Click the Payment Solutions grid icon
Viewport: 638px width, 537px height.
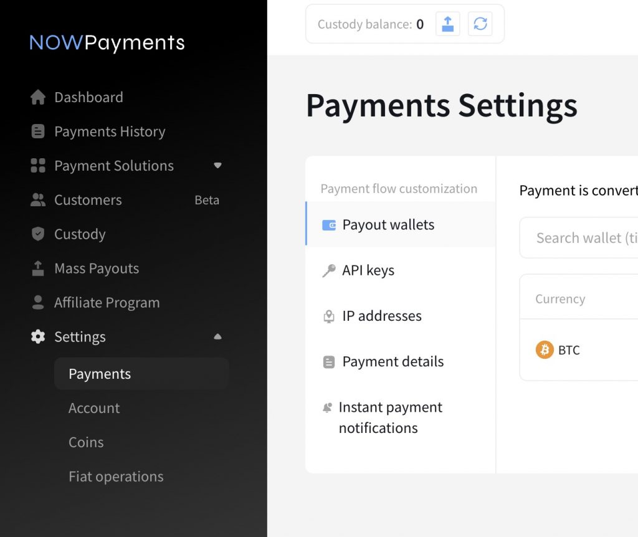[x=38, y=166]
